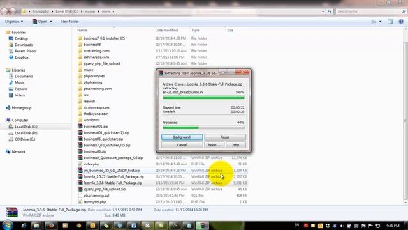Select ptcsrtraining.sql file icon
Image resolution: width=408 pixels, height=230 pixels.
[80, 195]
